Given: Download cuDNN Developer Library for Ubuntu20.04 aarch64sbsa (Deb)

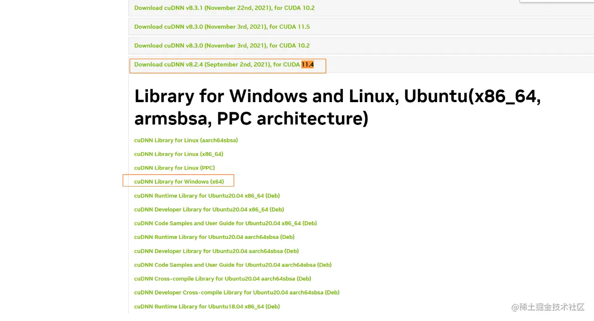Looking at the screenshot, I should point(216,251).
